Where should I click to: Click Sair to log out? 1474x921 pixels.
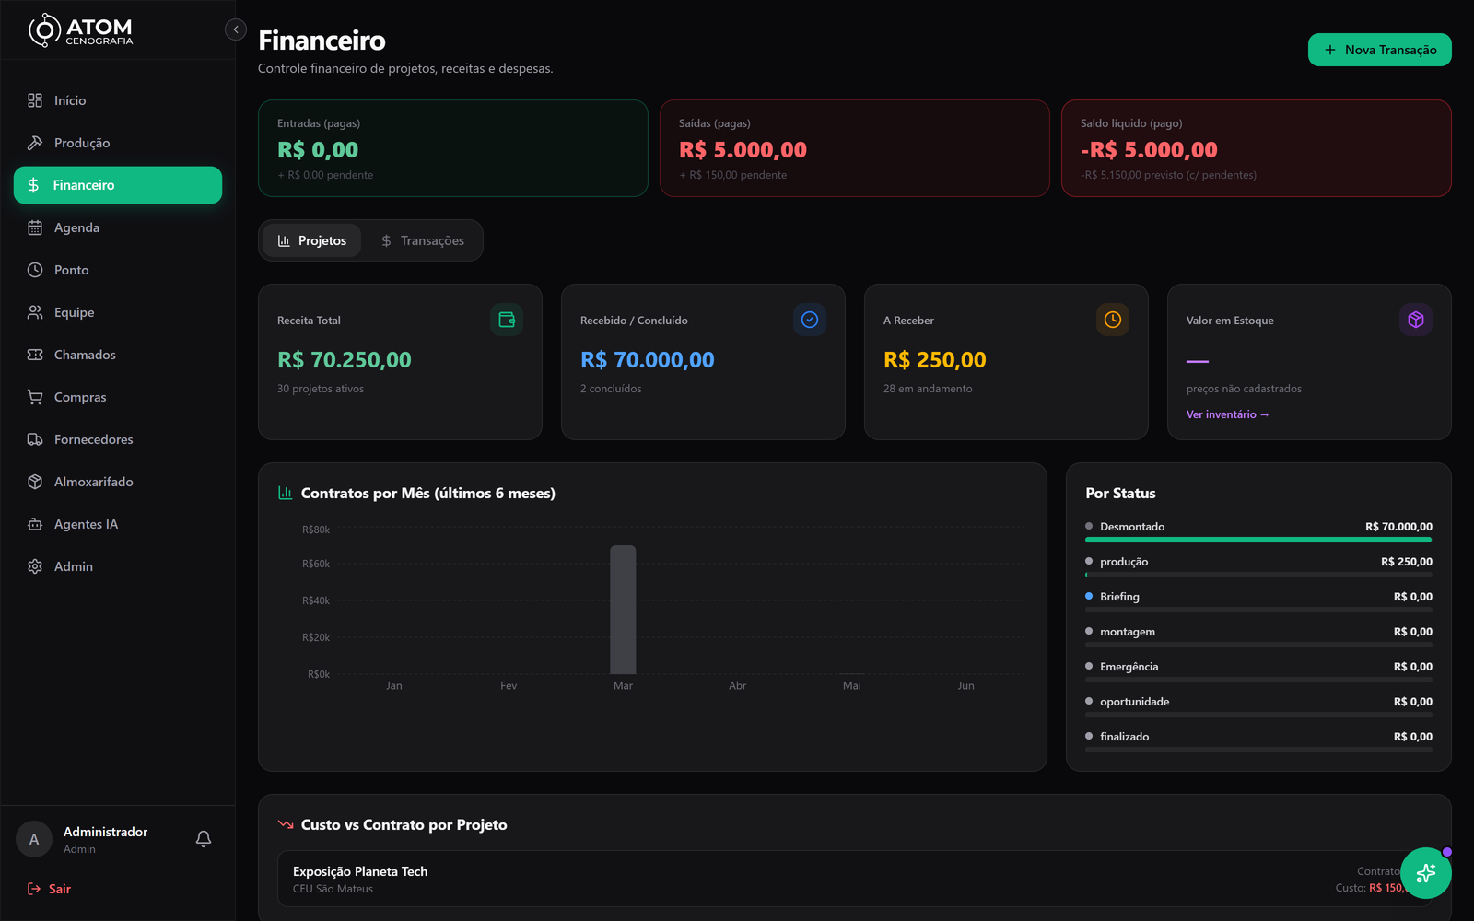[x=50, y=889]
